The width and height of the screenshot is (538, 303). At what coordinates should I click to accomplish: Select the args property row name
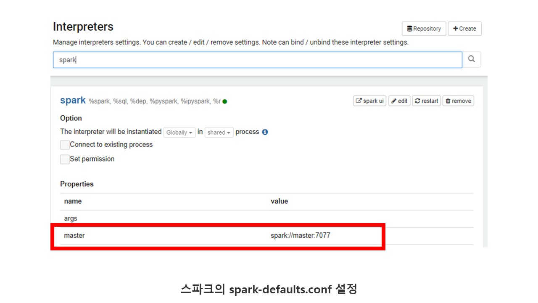click(71, 219)
